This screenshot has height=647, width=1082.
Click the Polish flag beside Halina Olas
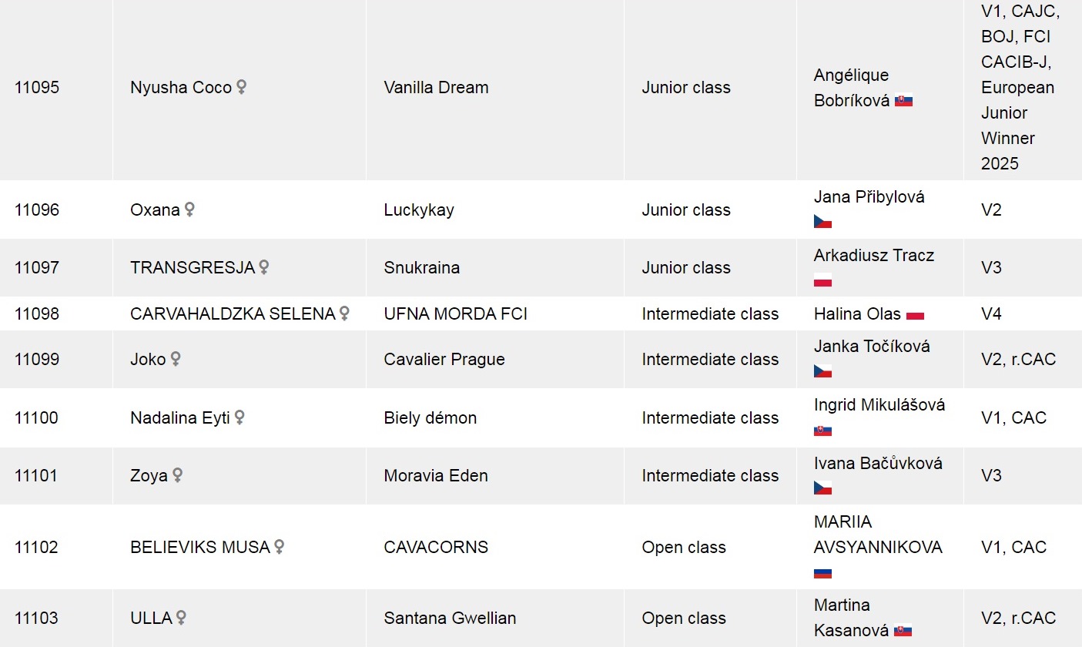tap(915, 314)
